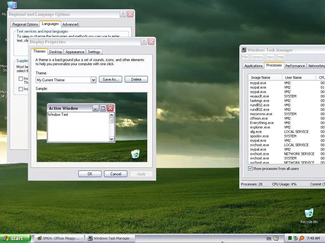Click the Windows Task Manager taskbar button

[x=110, y=238]
